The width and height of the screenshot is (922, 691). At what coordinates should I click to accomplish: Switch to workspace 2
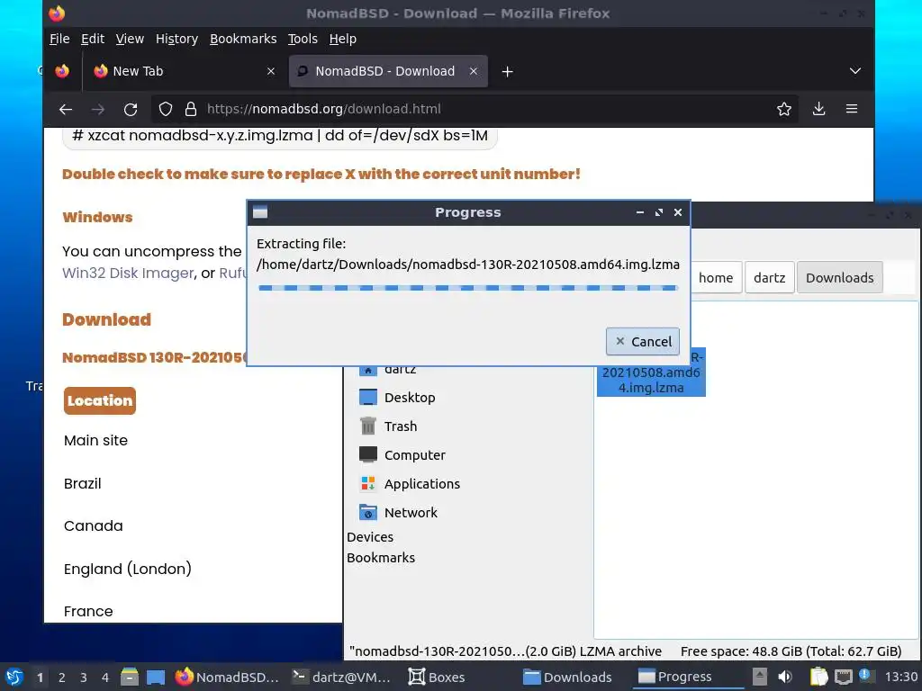tap(62, 678)
